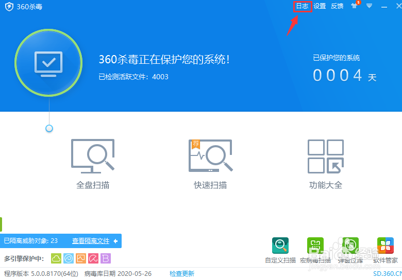
Task: Click 检查更新 check update link
Action: (182, 274)
